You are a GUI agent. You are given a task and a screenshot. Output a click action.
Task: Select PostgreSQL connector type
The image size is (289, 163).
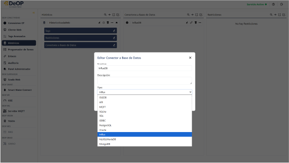click(x=144, y=125)
